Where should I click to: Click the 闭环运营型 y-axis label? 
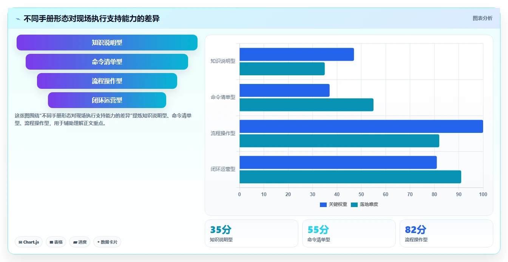223,169
